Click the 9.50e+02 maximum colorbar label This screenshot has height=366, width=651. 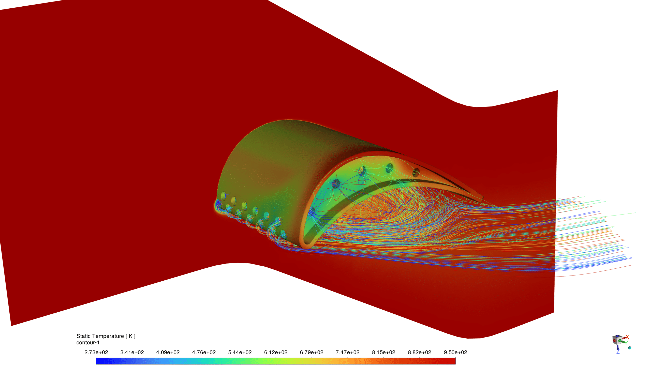tap(455, 352)
